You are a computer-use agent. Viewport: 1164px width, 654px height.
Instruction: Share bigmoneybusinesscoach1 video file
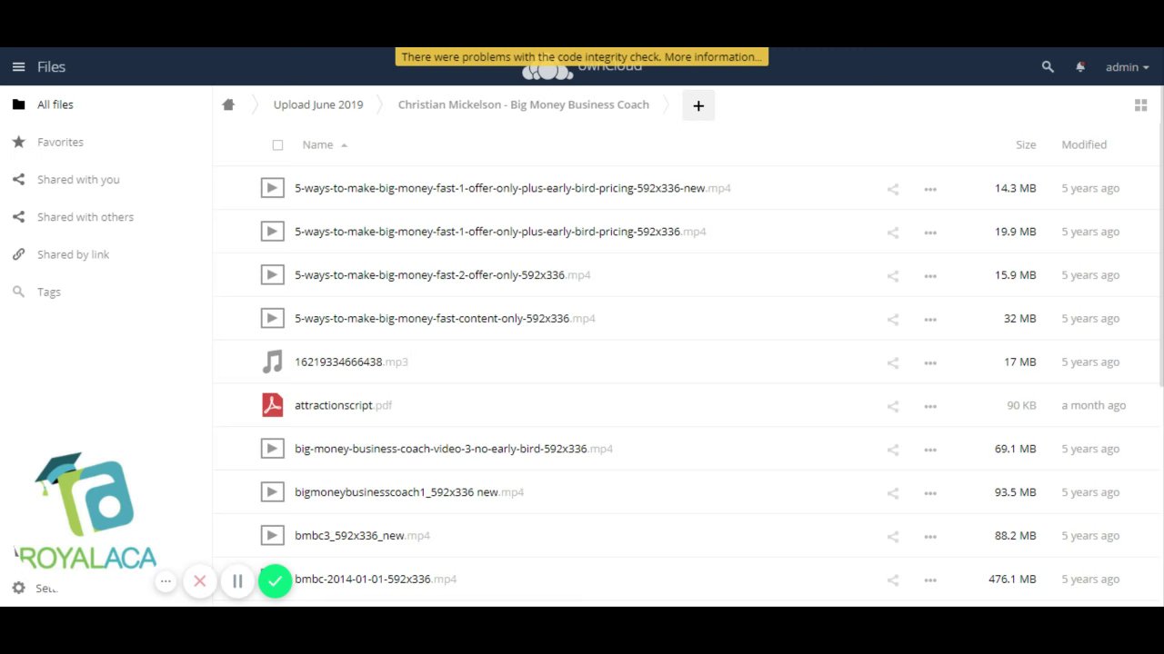tap(893, 493)
